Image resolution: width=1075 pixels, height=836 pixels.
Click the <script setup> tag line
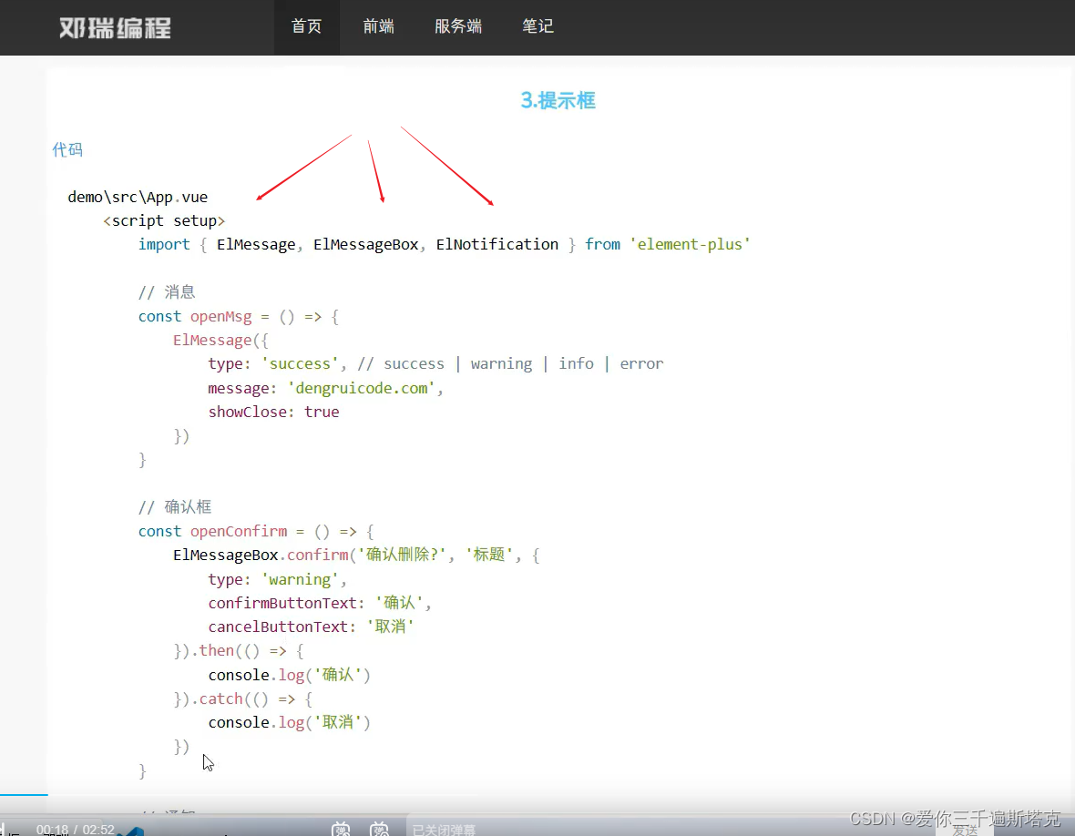coord(164,220)
